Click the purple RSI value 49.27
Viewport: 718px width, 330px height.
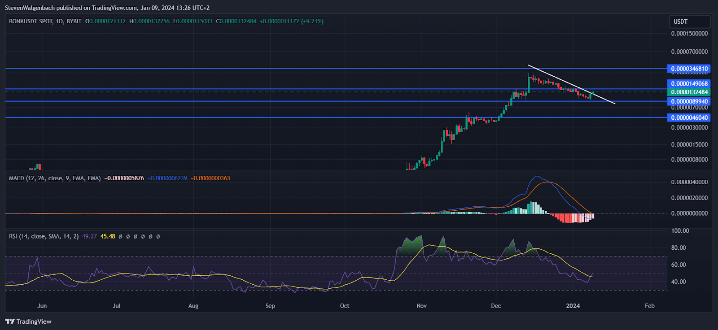(x=89, y=236)
